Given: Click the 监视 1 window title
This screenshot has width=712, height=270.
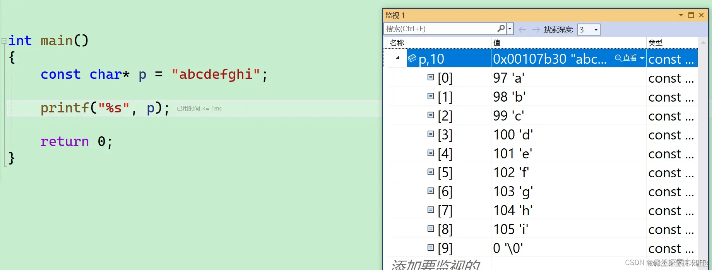Looking at the screenshot, I should [x=395, y=15].
